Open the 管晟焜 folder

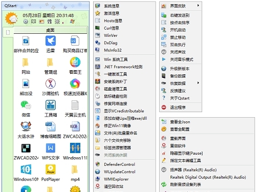coord(50,62)
